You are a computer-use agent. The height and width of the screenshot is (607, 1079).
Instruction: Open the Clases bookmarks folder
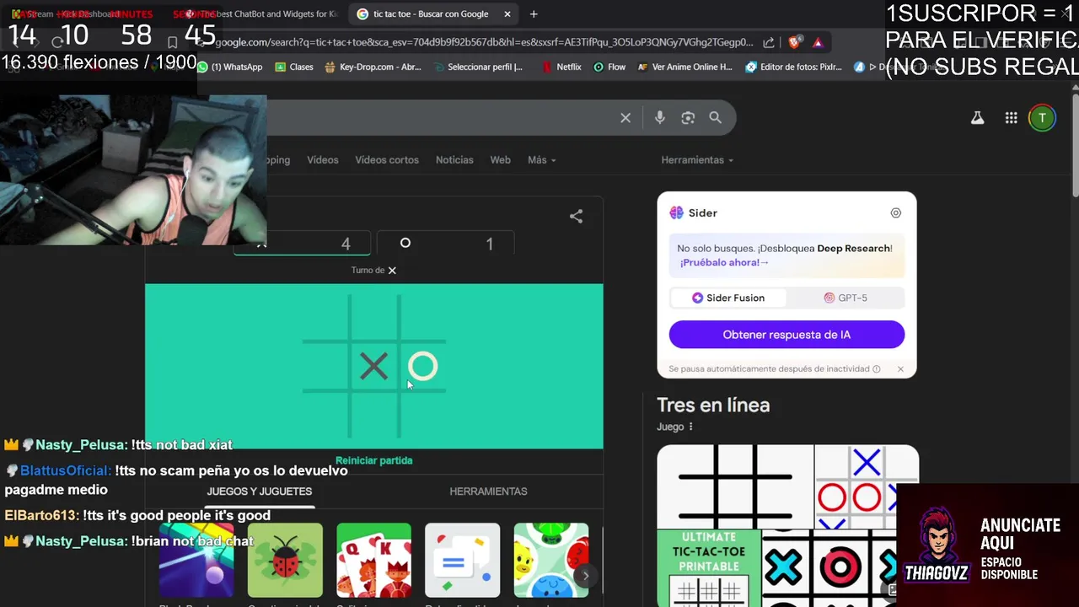(293, 67)
